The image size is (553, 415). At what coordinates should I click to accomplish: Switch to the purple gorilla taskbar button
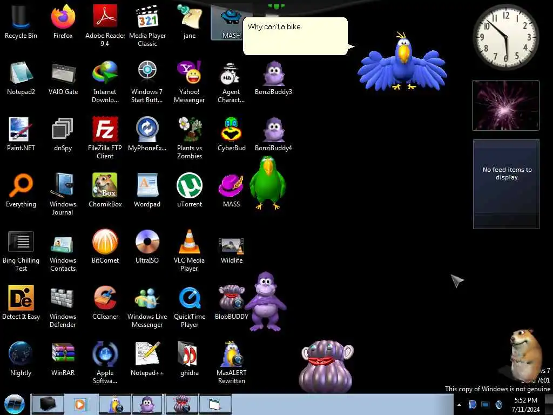coord(147,404)
